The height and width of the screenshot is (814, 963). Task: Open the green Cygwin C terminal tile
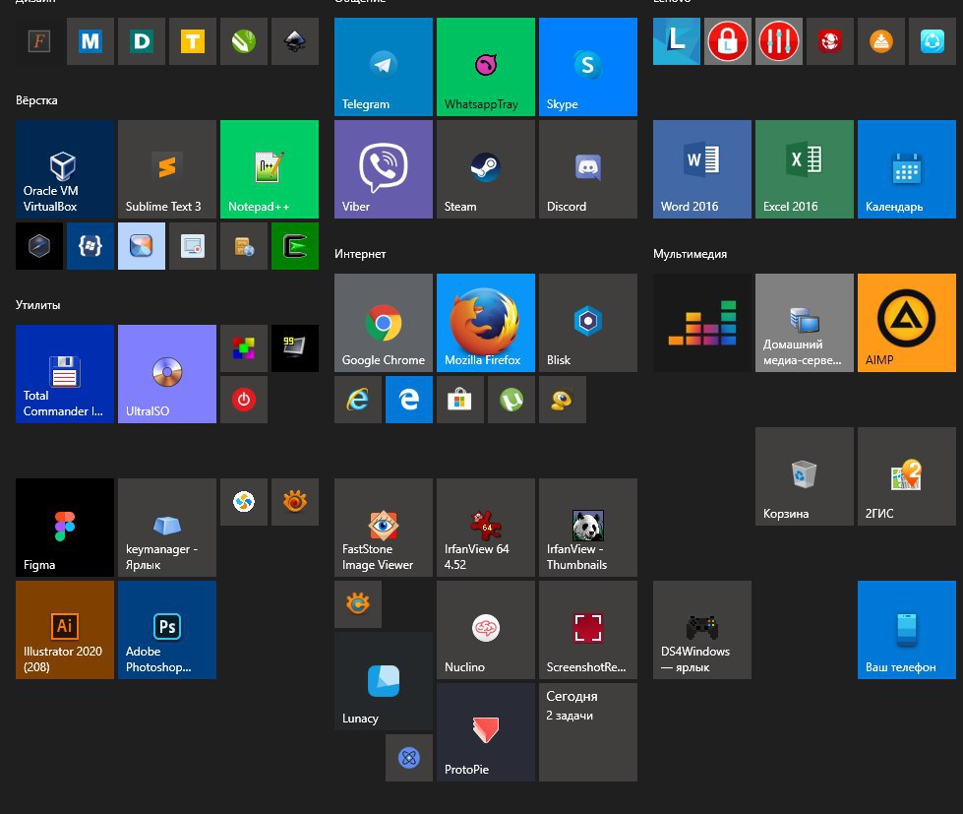[x=295, y=246]
